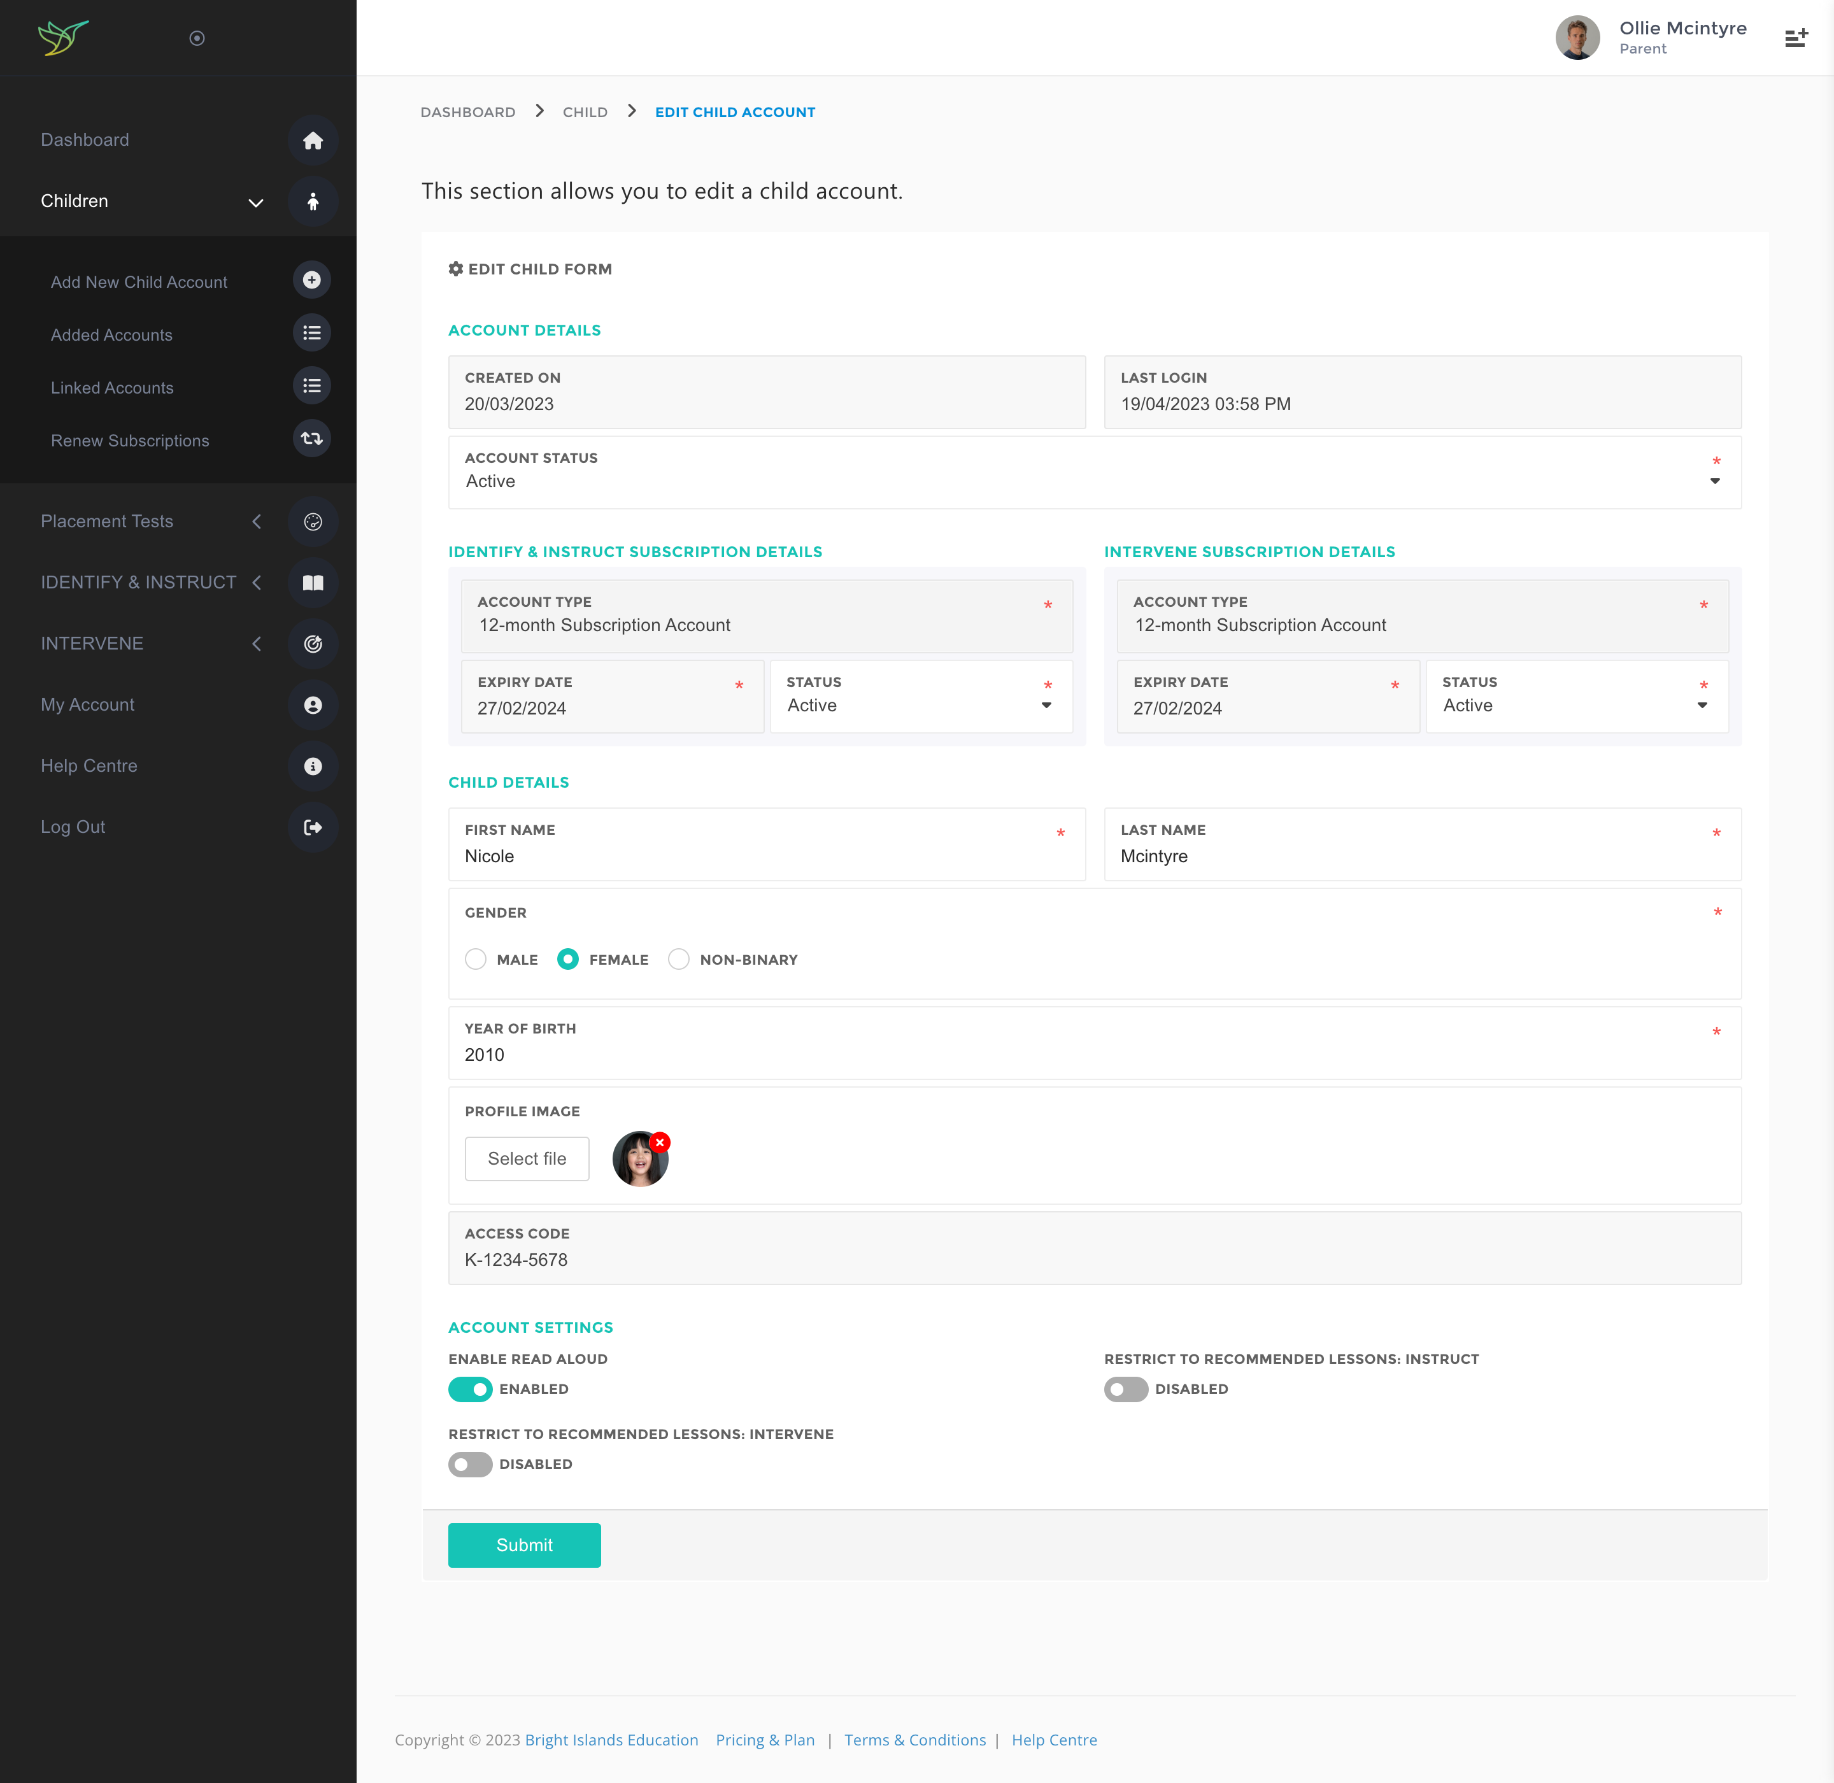Click the Dashboard home icon

(313, 141)
